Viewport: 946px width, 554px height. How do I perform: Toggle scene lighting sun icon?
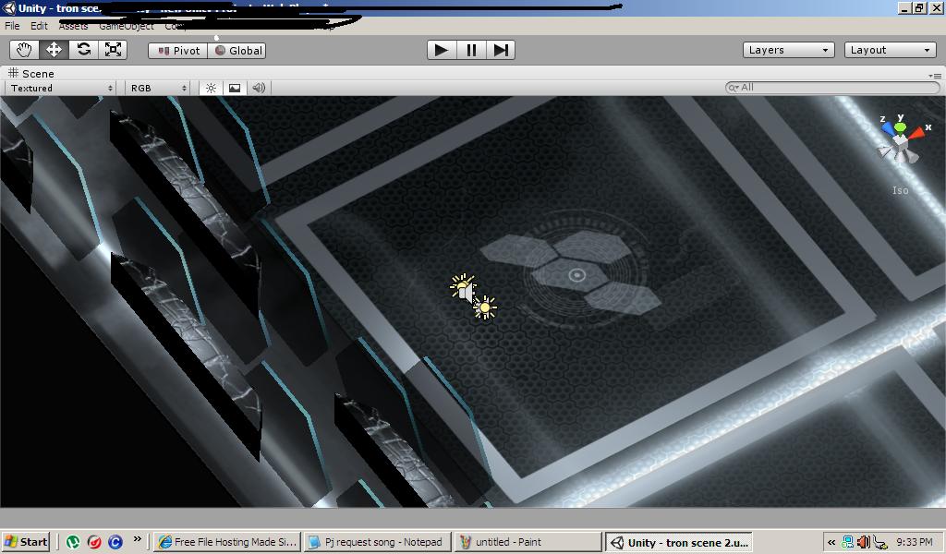211,88
